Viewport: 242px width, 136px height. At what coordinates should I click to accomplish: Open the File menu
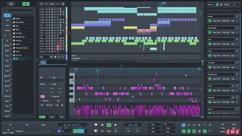[x=10, y=125]
